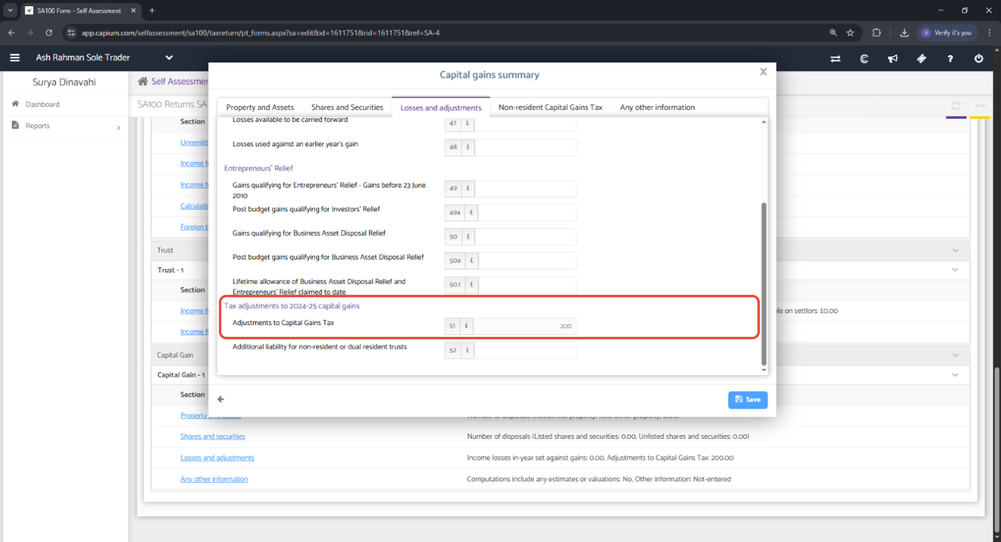Open Any other information tab

[657, 108]
